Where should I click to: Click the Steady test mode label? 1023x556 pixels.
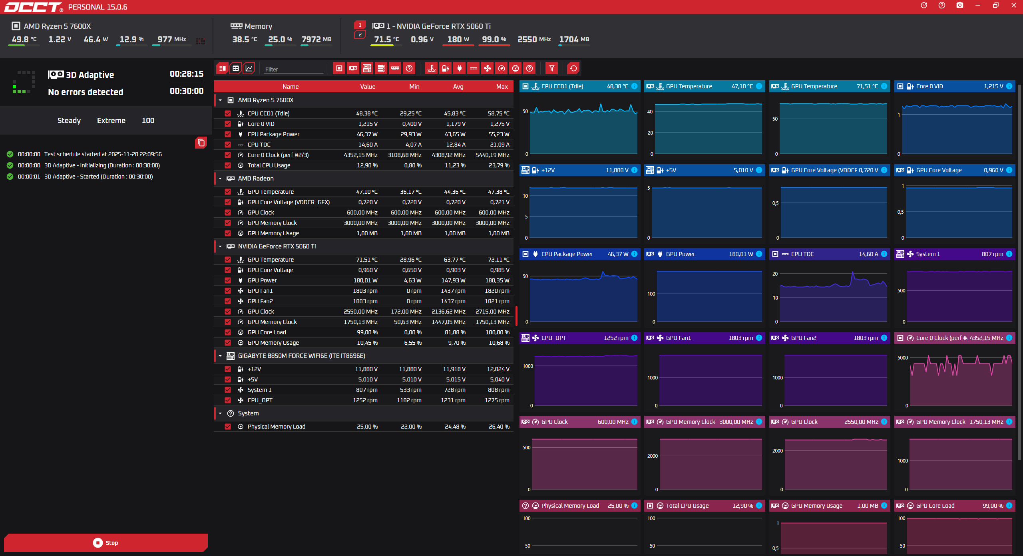[69, 121]
